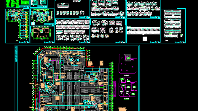Select the brown-outlined building roof plan sheet

(43, 35)
